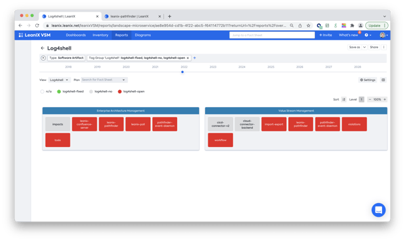Reload the page
Viewport: 405px width, 241px height.
coord(37,25)
